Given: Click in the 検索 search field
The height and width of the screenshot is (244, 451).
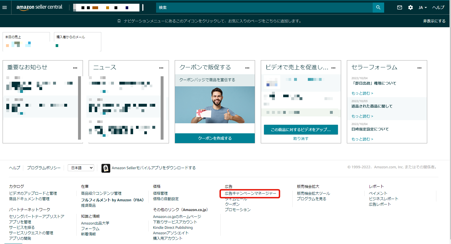Looking at the screenshot, I should [x=264, y=7].
